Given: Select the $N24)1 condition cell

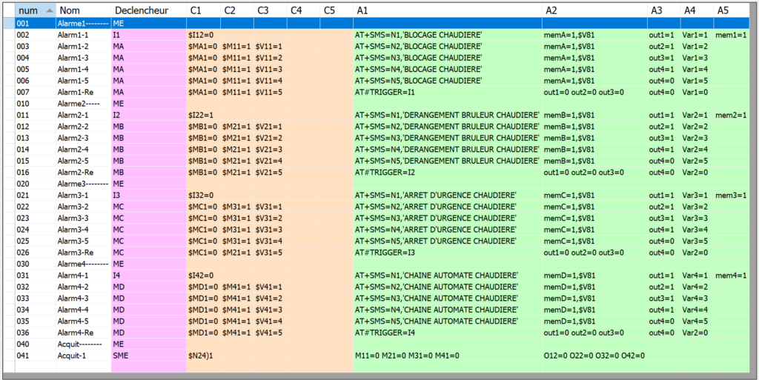Looking at the screenshot, I should pyautogui.click(x=200, y=356).
